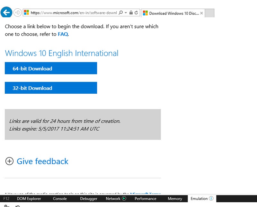Click the security lock icon in address bar
This screenshot has width=257, height=207.
(131, 13)
